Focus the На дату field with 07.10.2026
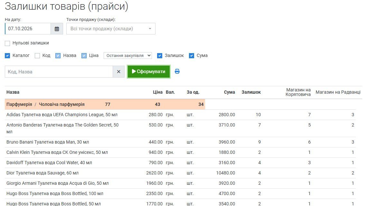The width and height of the screenshot is (367, 206). click(x=28, y=29)
